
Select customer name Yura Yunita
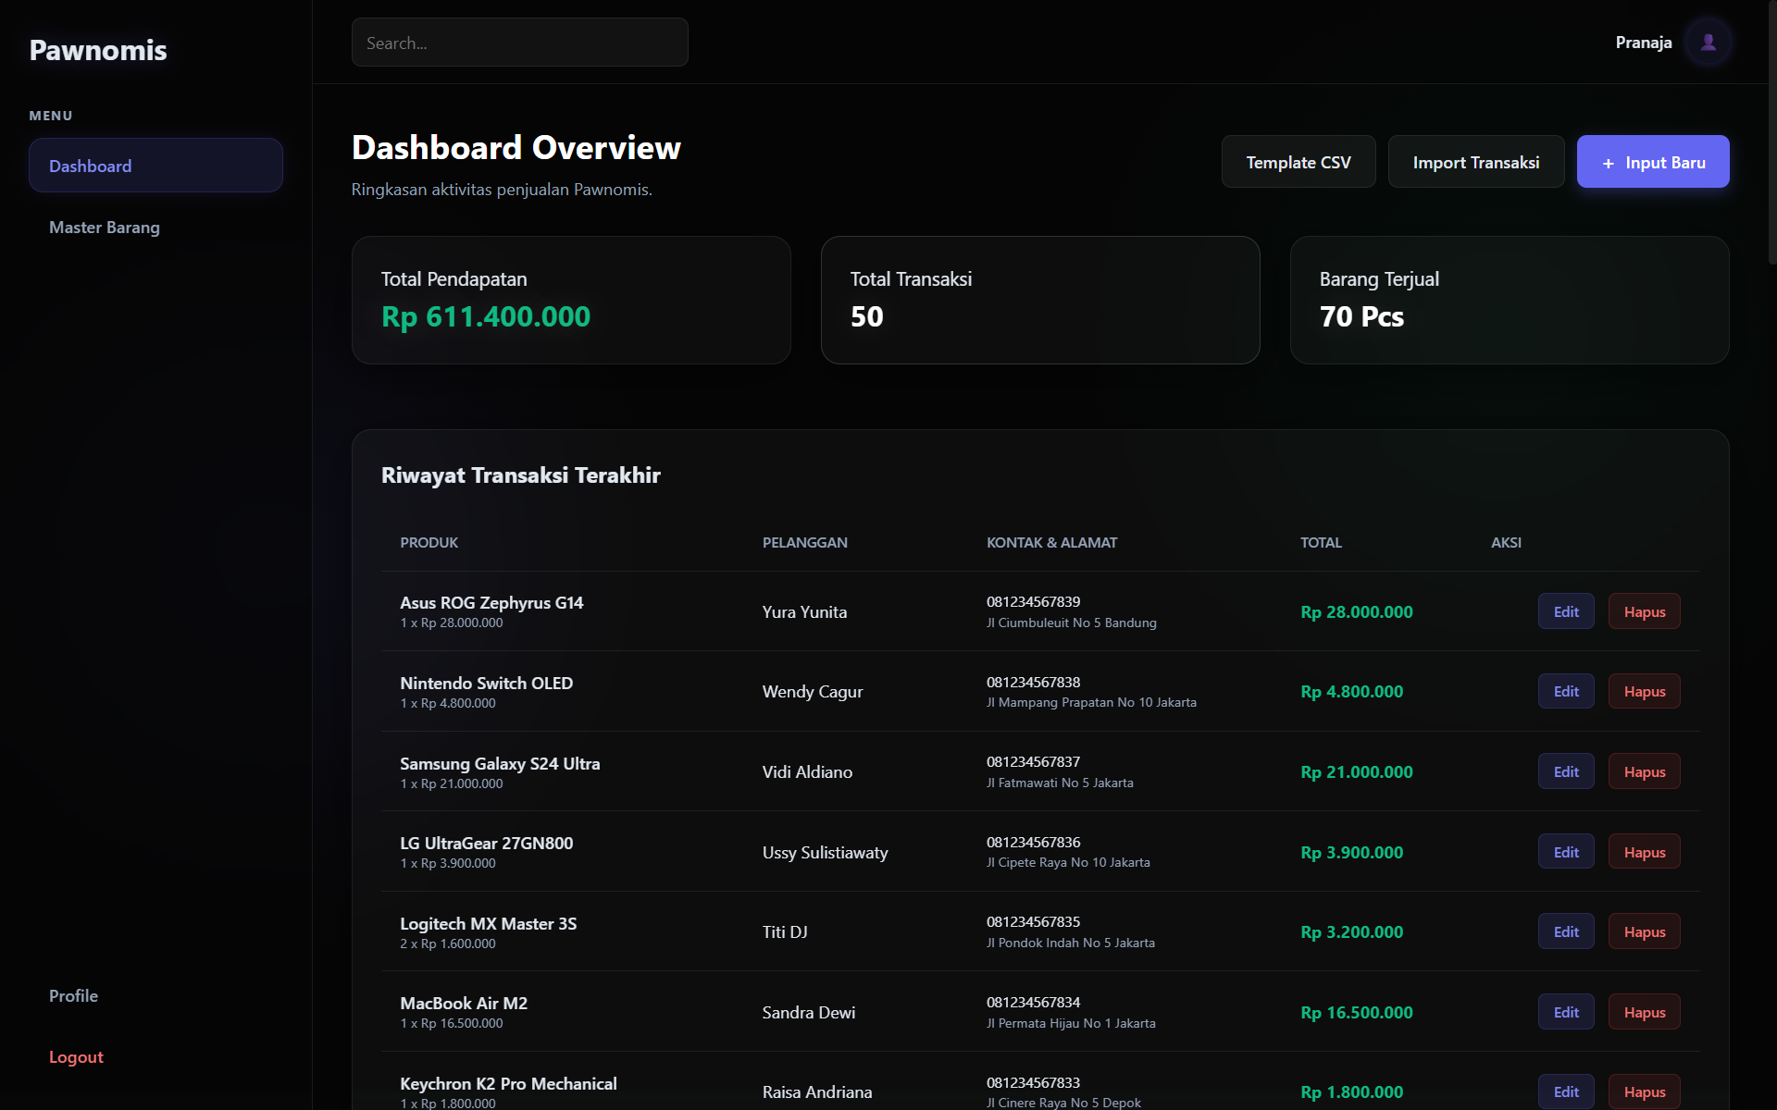click(x=804, y=611)
